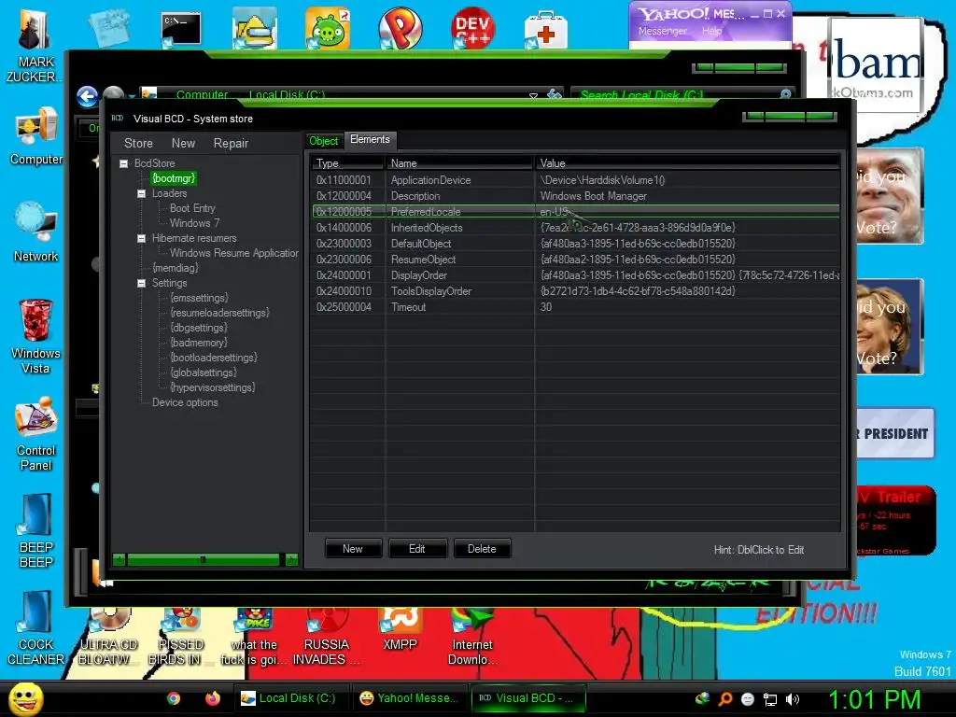Image resolution: width=956 pixels, height=717 pixels.
Task: Open the Repair menu
Action: 231,143
